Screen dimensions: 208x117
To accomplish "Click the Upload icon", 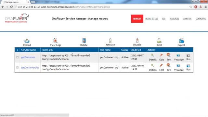I will (27, 41).
